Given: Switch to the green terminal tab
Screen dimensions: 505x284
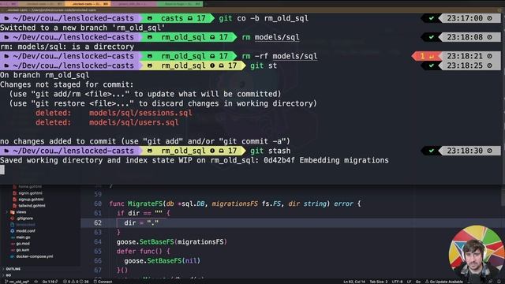Looking at the screenshot, I should pyautogui.click(x=180, y=4).
